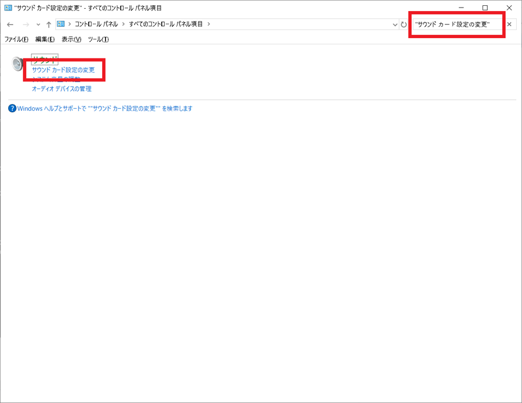Open the ツール menu
The width and height of the screenshot is (522, 403).
[x=98, y=39]
